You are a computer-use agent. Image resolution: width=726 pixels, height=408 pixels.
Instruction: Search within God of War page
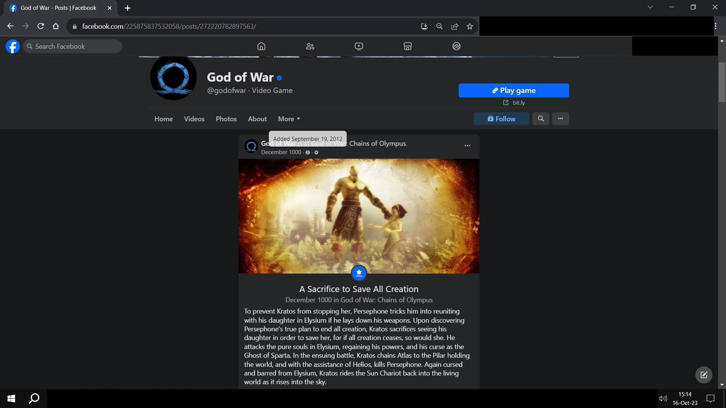(541, 119)
